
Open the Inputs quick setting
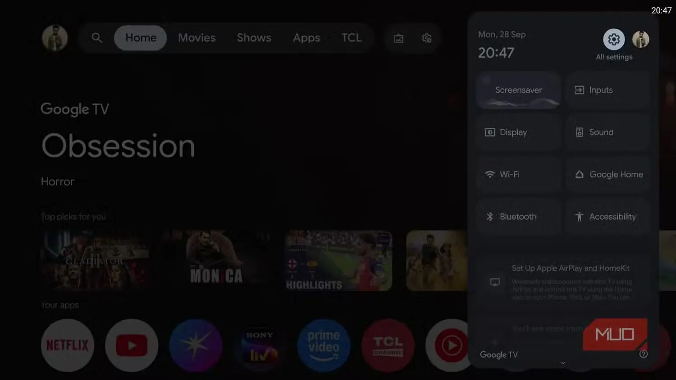[x=608, y=90]
